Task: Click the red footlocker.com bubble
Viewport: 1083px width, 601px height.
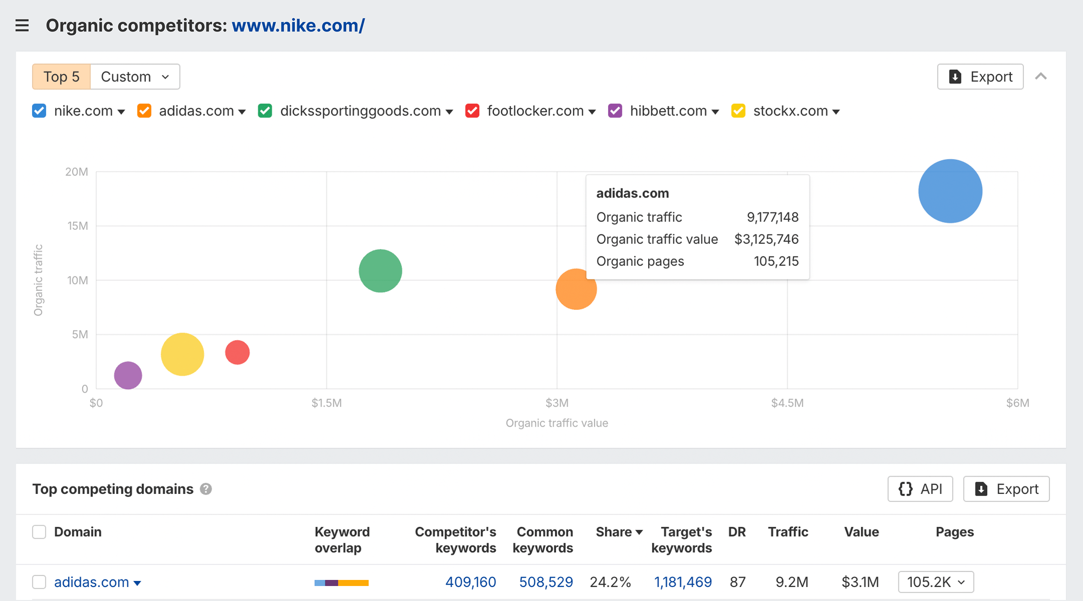Action: 237,353
